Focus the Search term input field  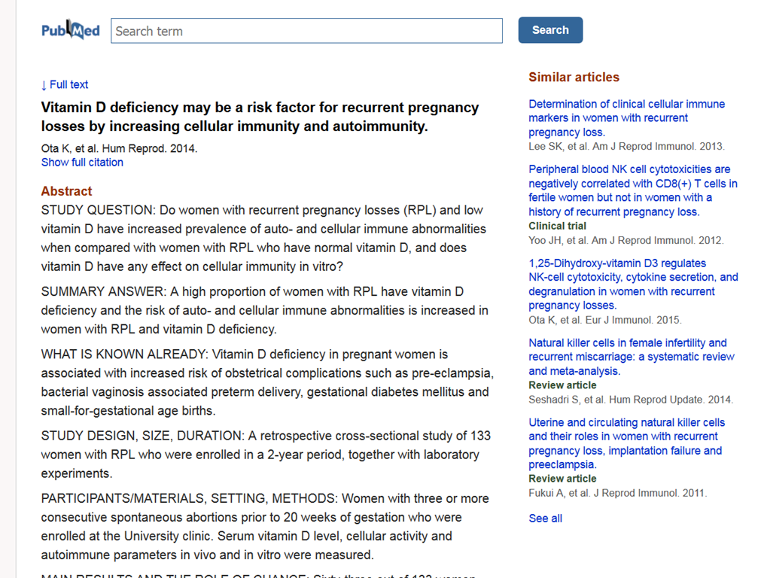coord(306,31)
